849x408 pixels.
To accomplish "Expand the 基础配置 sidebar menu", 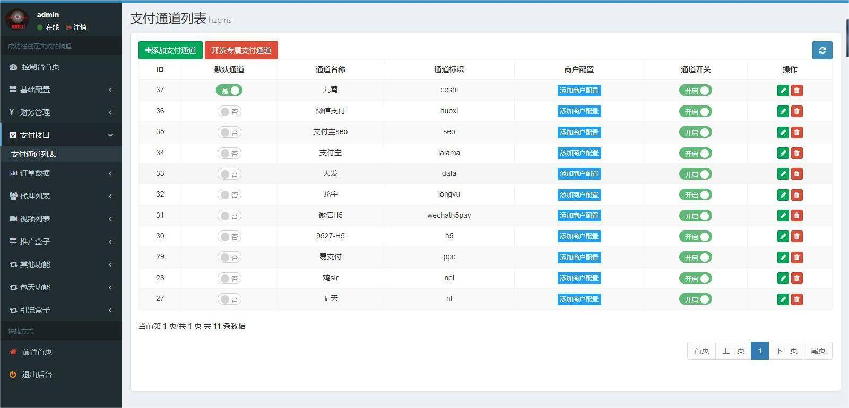I will [61, 90].
